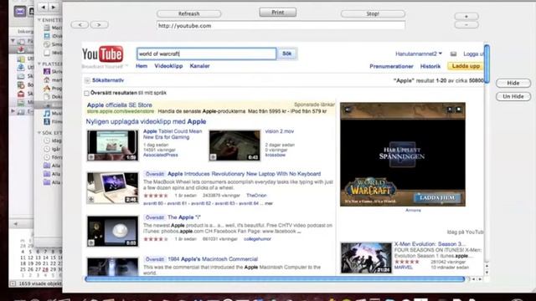The image size is (536, 301).
Task: Open the Hem tab on YouTube
Action: 142,66
